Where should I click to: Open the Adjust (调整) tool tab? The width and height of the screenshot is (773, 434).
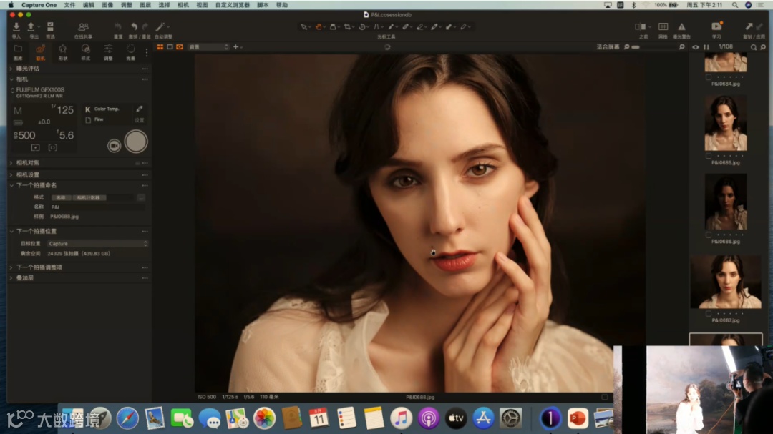pos(108,51)
